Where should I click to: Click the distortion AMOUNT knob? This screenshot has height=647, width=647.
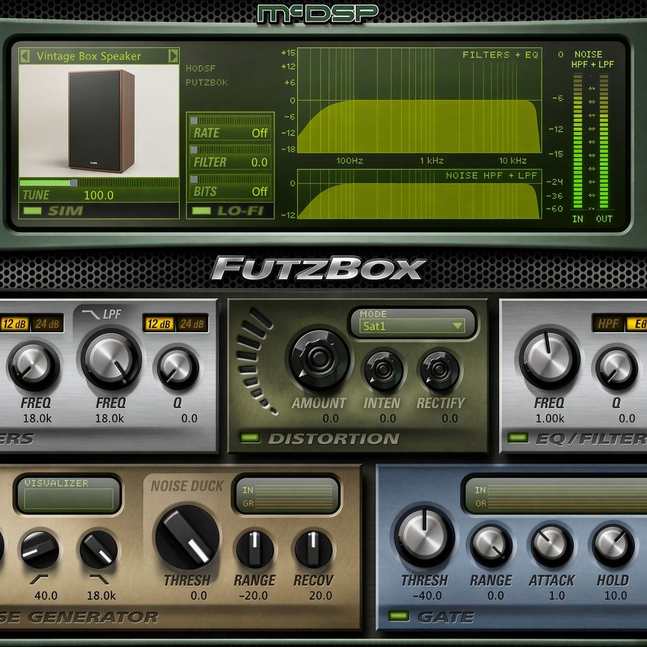(319, 360)
